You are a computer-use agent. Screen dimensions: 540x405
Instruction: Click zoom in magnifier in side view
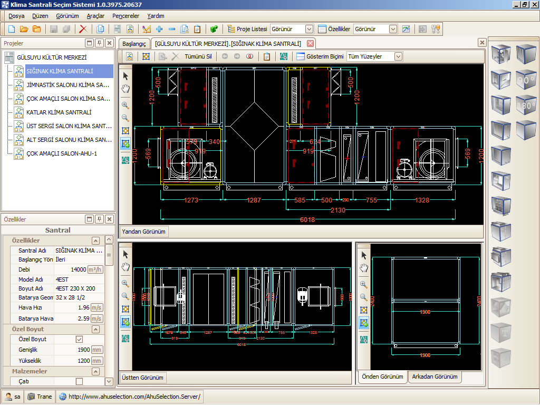pyautogui.click(x=126, y=105)
